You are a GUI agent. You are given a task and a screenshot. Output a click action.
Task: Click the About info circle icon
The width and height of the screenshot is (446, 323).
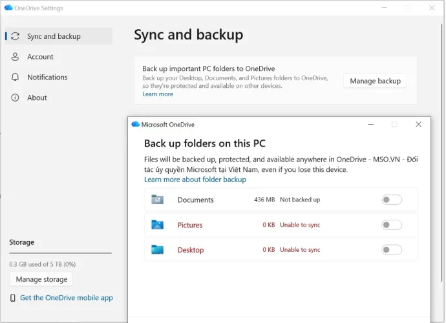15,98
